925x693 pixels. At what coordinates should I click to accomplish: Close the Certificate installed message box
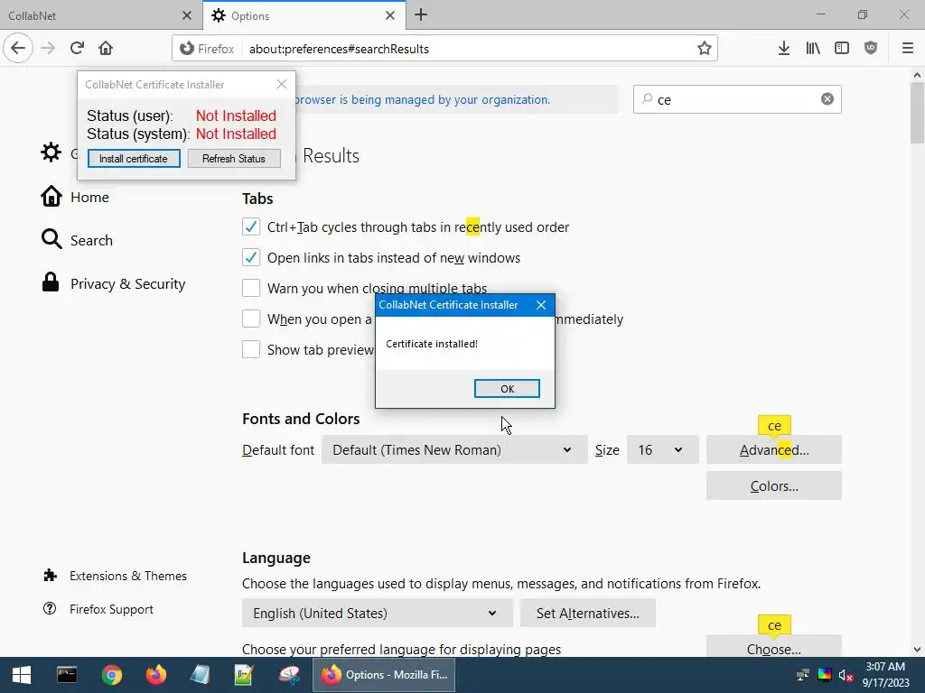coord(541,305)
